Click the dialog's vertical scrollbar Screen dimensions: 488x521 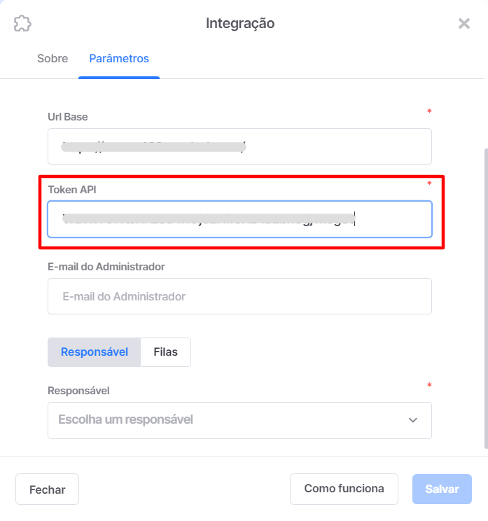click(x=486, y=298)
